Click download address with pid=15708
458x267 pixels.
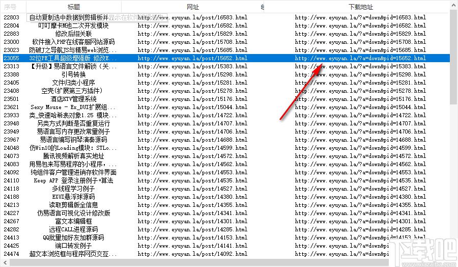(x=360, y=42)
